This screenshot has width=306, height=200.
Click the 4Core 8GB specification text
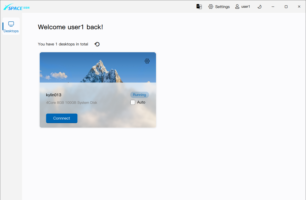[72, 103]
